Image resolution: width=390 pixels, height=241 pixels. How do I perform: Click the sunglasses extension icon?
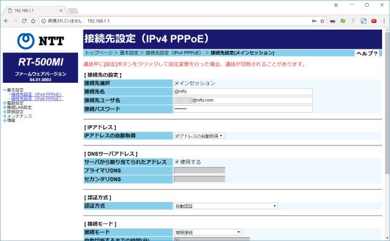pyautogui.click(x=333, y=21)
